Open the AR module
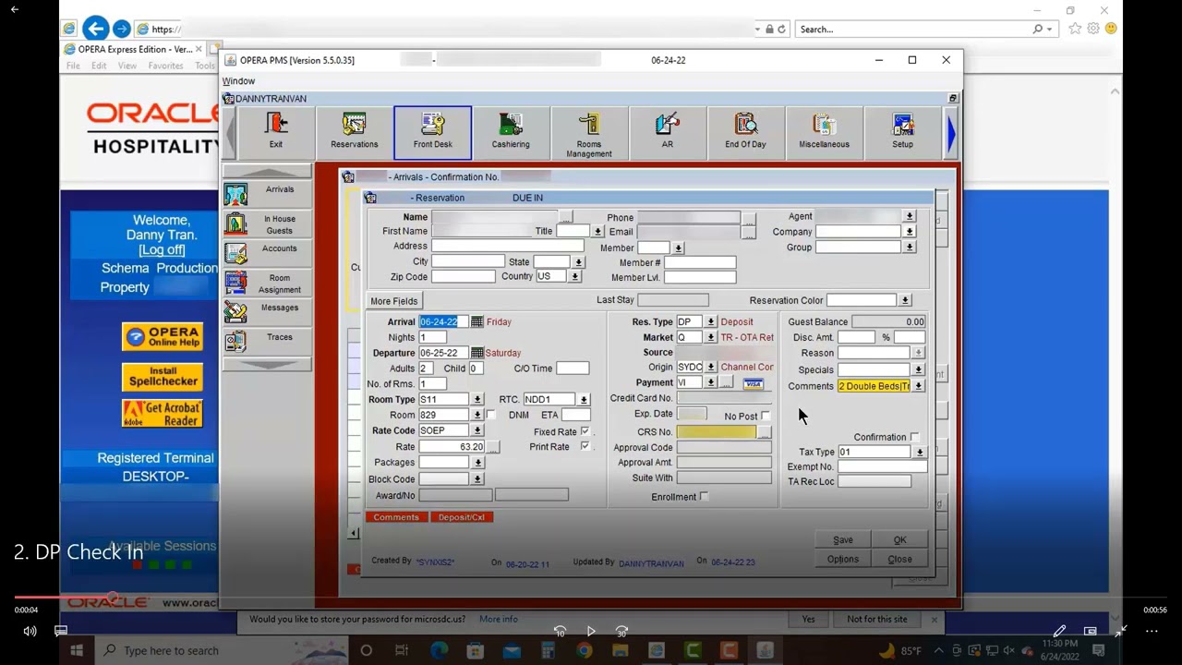 [x=667, y=132]
